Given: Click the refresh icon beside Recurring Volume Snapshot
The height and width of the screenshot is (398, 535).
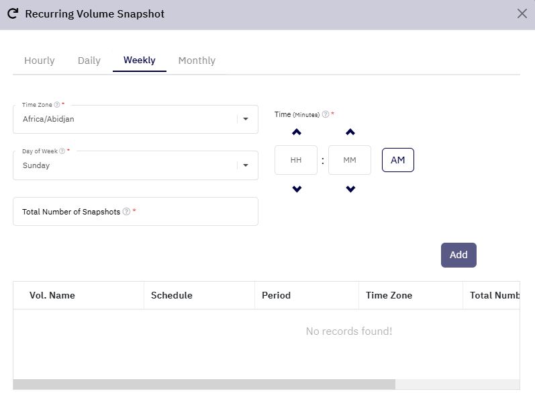Looking at the screenshot, I should tap(13, 13).
